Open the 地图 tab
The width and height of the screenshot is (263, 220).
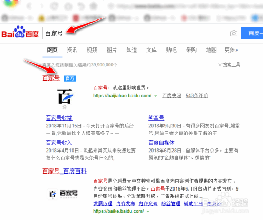[x=211, y=50]
